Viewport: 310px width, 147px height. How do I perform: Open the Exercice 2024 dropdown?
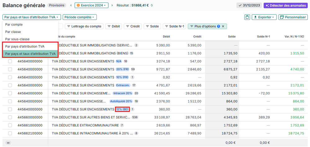pyautogui.click(x=92, y=6)
